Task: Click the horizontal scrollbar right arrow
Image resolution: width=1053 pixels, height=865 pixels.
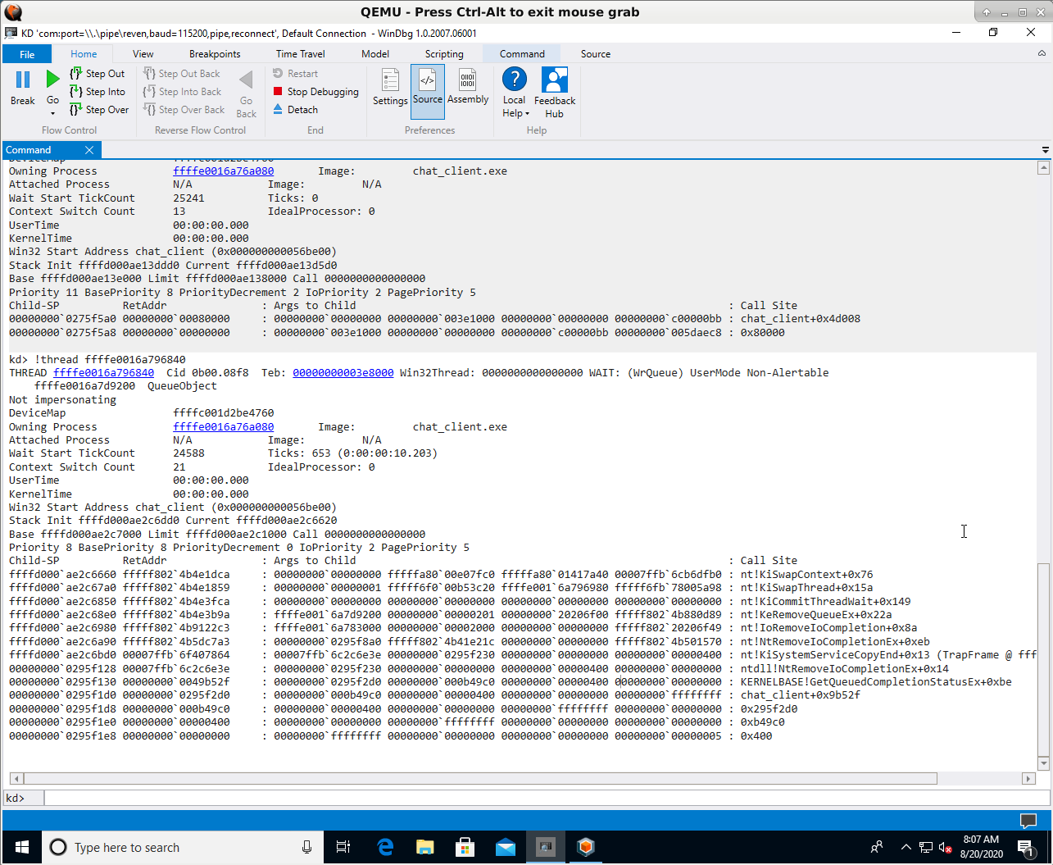Action: 1028,778
